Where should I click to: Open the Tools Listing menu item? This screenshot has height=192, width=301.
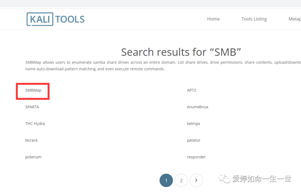pyautogui.click(x=254, y=19)
